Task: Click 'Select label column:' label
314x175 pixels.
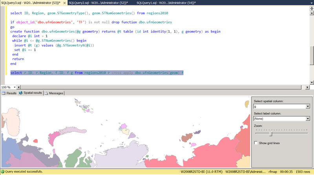Action: (x=267, y=113)
